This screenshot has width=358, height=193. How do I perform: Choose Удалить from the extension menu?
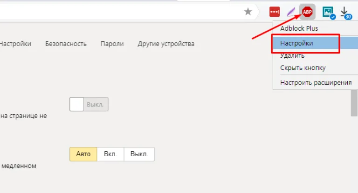(x=316, y=55)
